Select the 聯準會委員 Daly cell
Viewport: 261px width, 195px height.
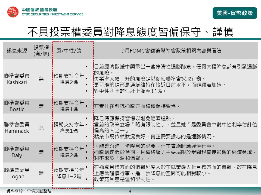17,152
